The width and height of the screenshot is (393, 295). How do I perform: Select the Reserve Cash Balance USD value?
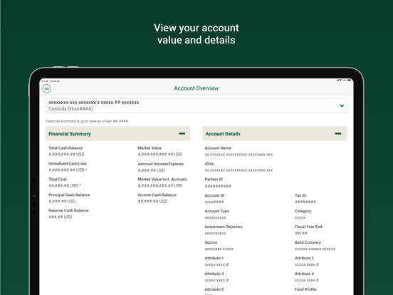point(60,217)
